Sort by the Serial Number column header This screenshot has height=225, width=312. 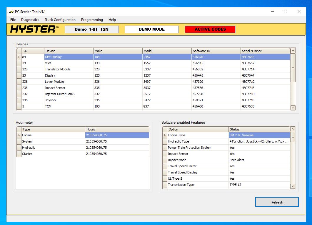(x=265, y=51)
